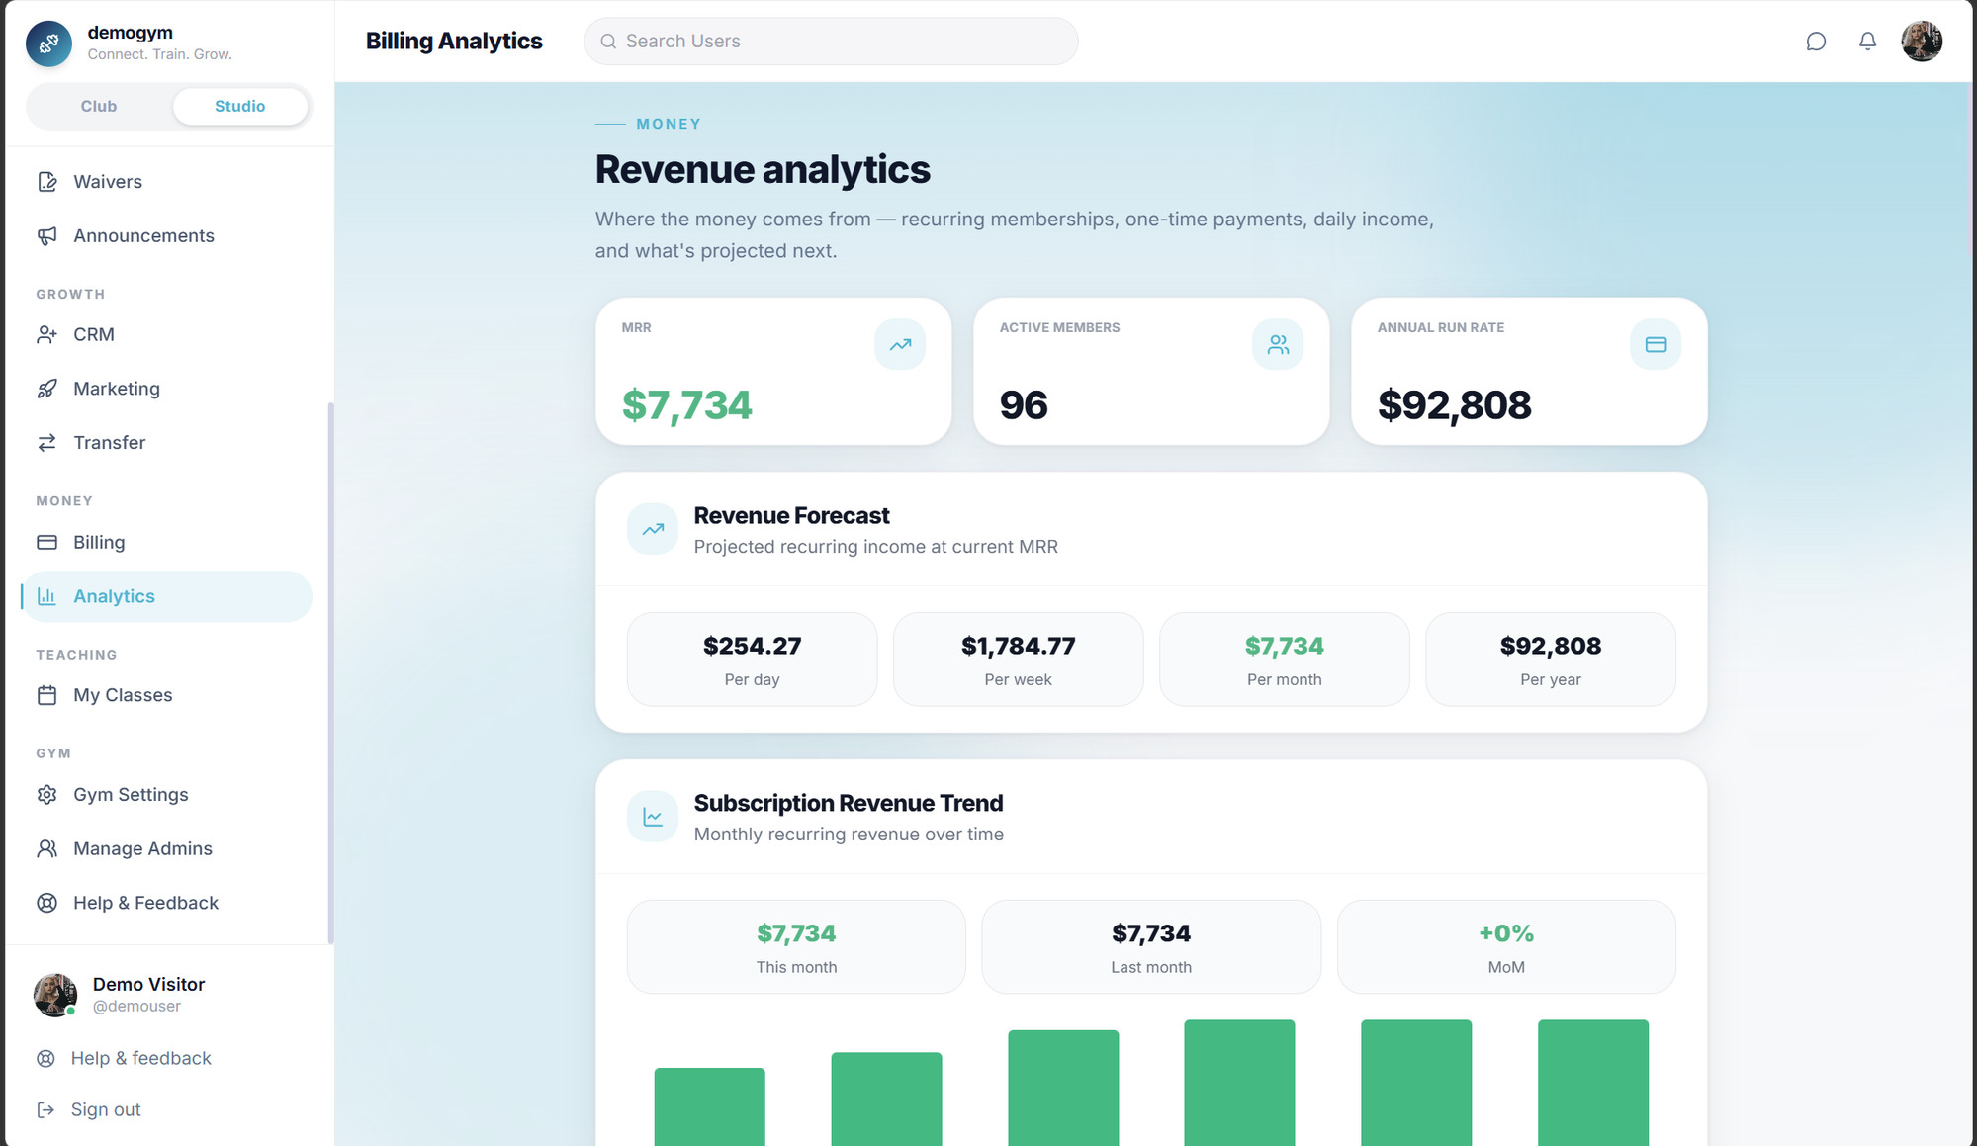This screenshot has height=1146, width=1977.
Task: Click the My Classes calendar icon
Action: (46, 695)
